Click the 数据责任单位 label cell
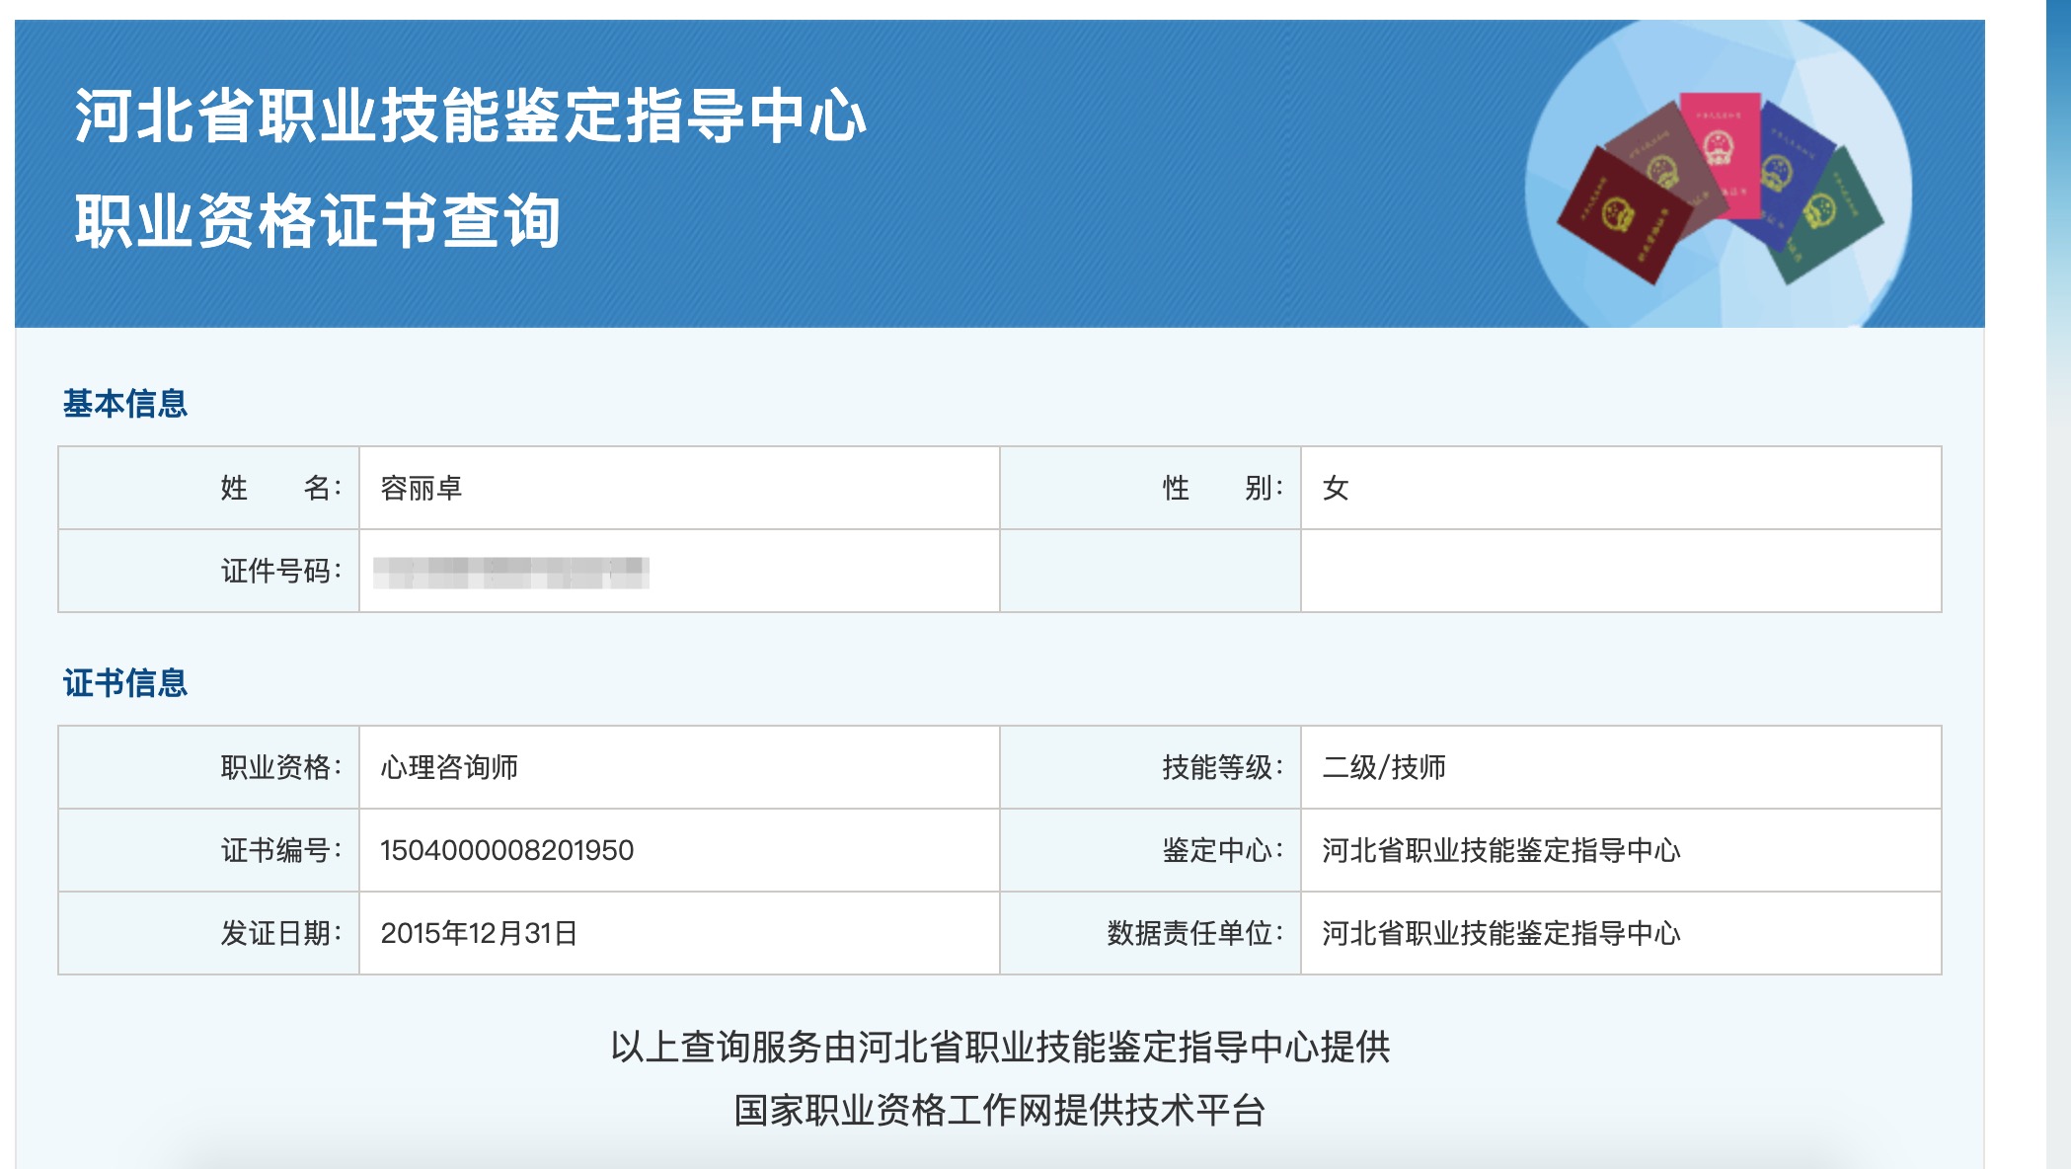Viewport: 2071px width, 1169px height. 1150,933
